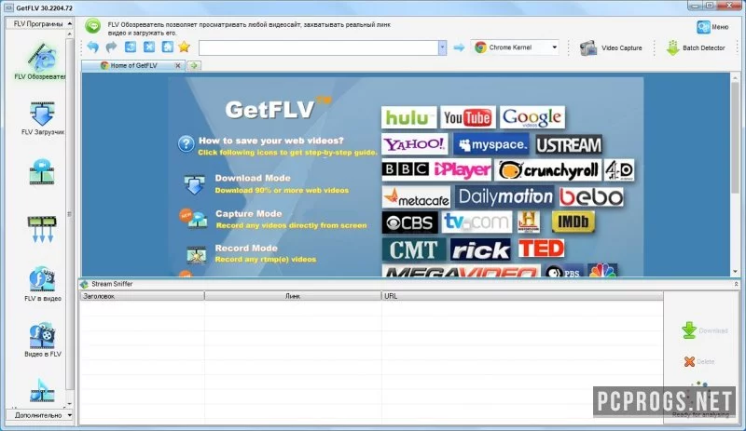This screenshot has height=431, width=746.
Task: Open the FLV Загрузчик downloader tool
Action: tap(42, 119)
